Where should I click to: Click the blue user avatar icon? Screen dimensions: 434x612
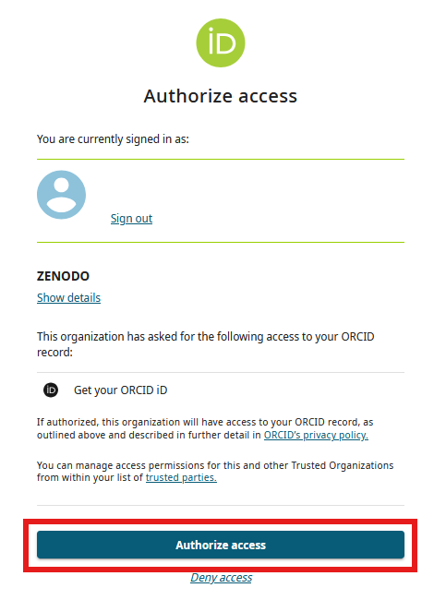pos(61,195)
